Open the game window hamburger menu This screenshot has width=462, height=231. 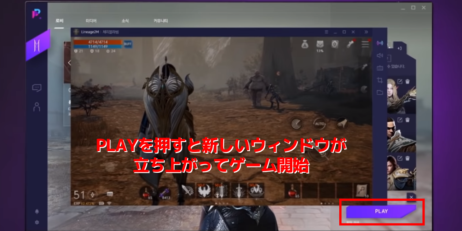[326, 32]
